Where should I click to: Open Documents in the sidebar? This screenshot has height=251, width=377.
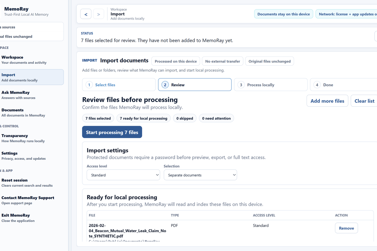(31, 112)
